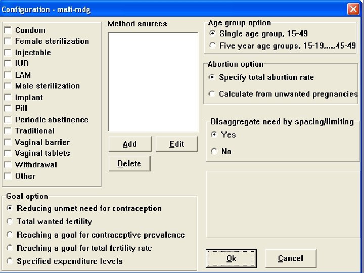Enable the Condom method checkbox
This screenshot has width=364, height=273.
[8, 30]
